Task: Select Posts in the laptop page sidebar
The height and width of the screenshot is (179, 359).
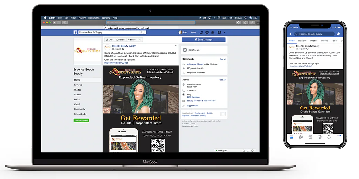Action: tap(77, 100)
